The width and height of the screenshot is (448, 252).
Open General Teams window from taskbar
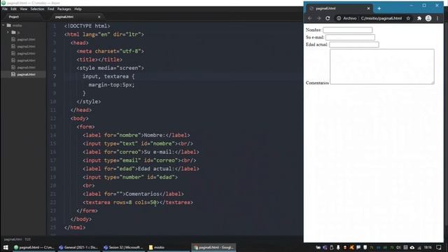coord(78,247)
